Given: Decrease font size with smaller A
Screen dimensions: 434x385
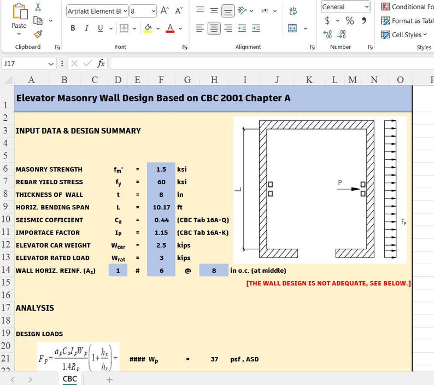Looking at the screenshot, I should [x=179, y=11].
